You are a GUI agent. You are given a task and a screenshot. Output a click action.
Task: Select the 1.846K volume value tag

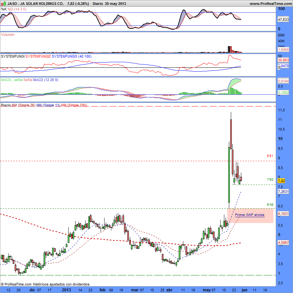283,49
